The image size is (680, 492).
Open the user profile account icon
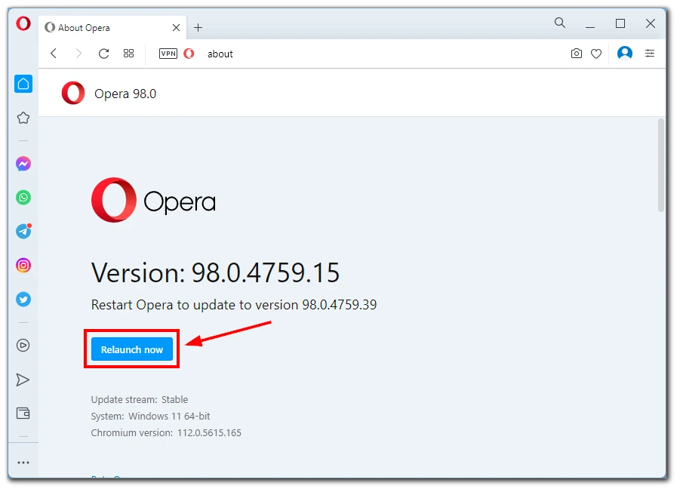625,54
